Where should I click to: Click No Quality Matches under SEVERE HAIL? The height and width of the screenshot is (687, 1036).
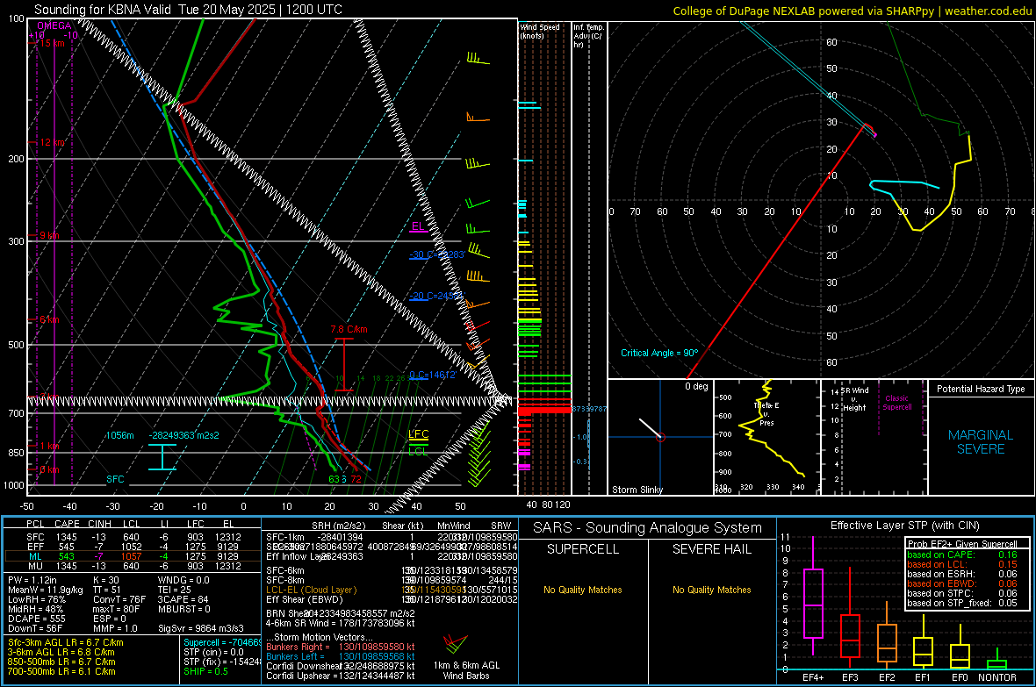[711, 590]
